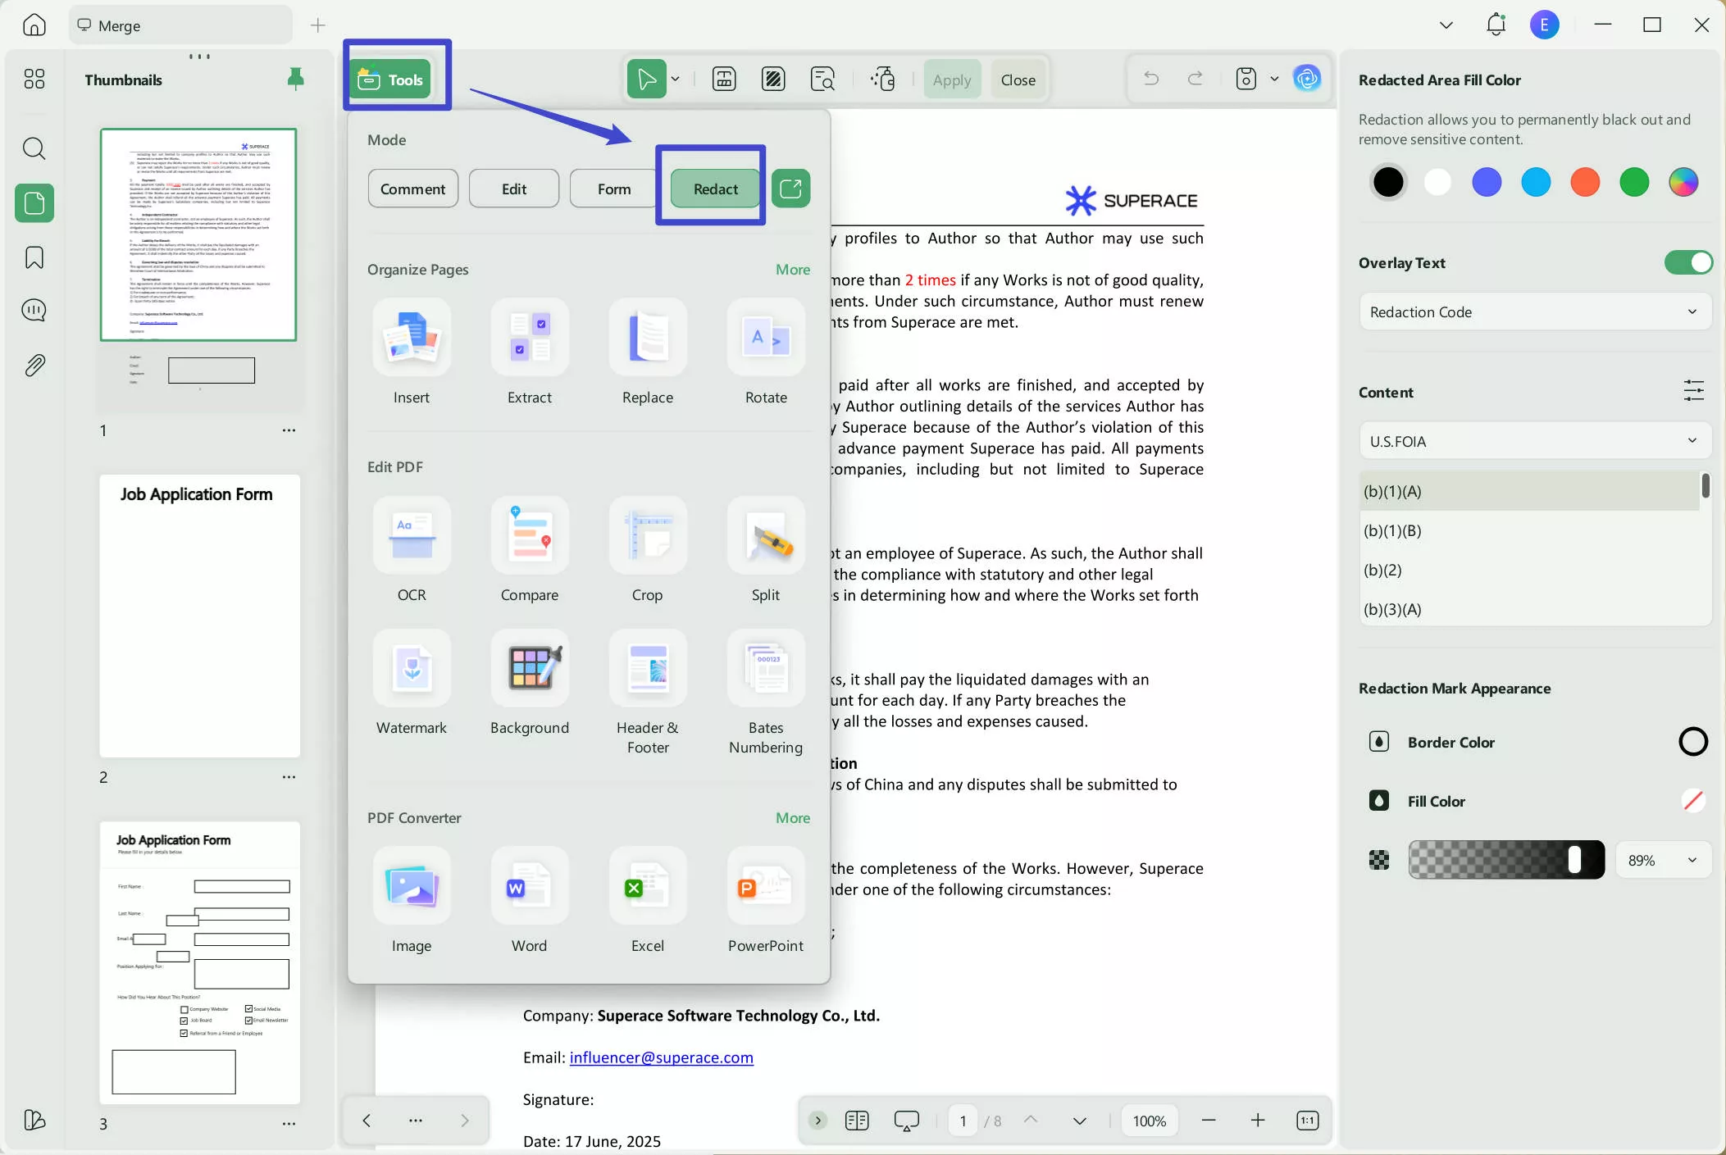
Task: Convert the PDF to Word
Action: [x=529, y=899]
